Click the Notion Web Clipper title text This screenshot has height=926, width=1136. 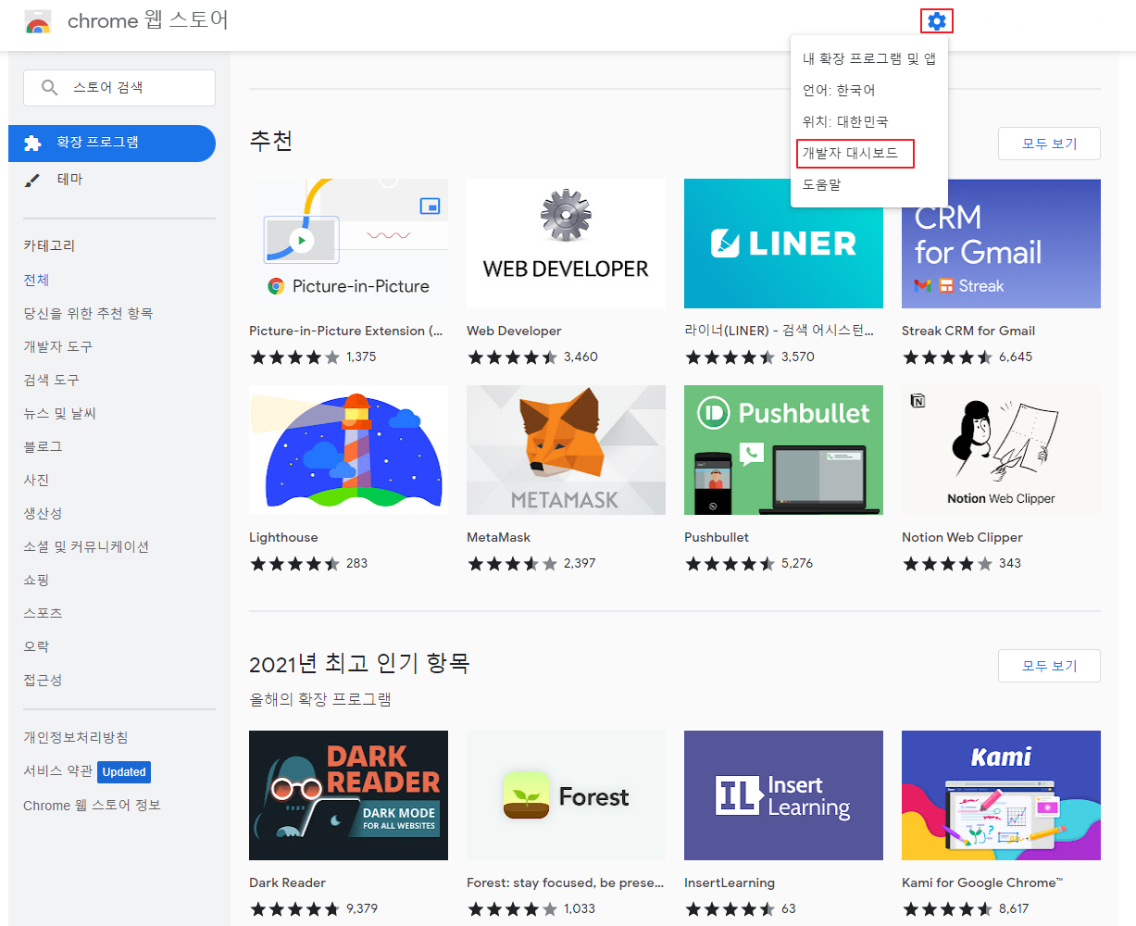point(962,537)
